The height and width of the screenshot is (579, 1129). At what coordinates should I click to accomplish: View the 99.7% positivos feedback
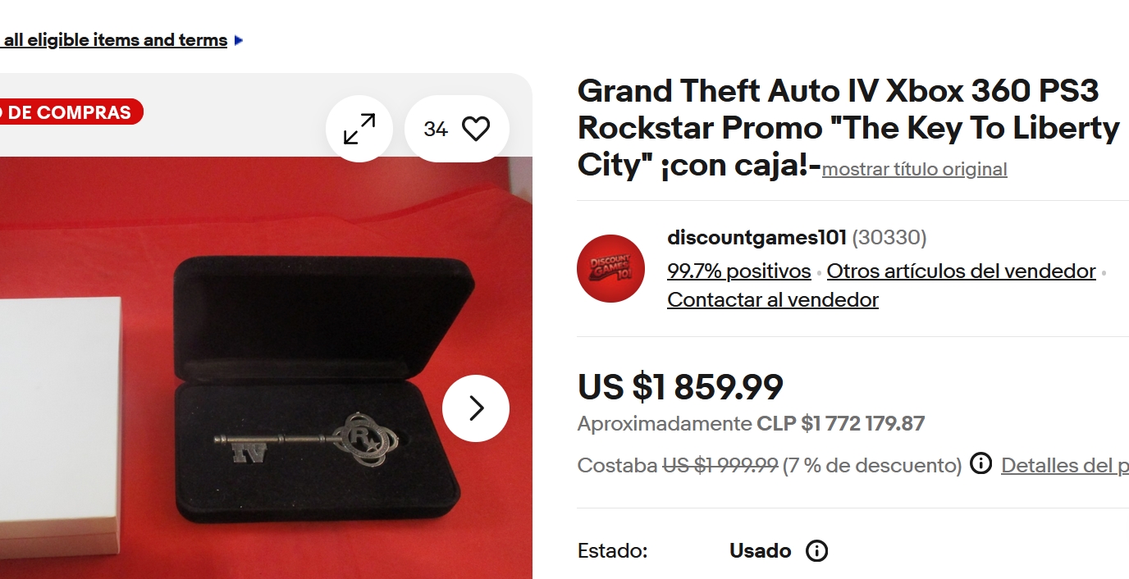738,271
